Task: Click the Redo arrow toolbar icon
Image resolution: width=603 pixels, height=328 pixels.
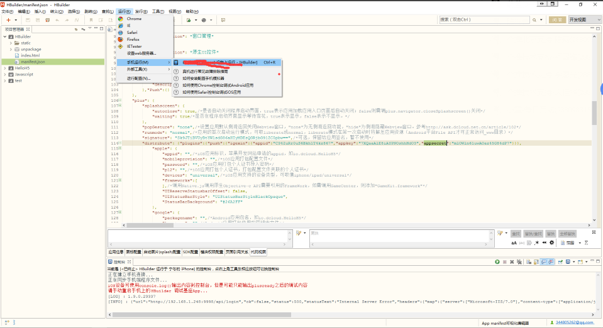Action: click(x=67, y=20)
